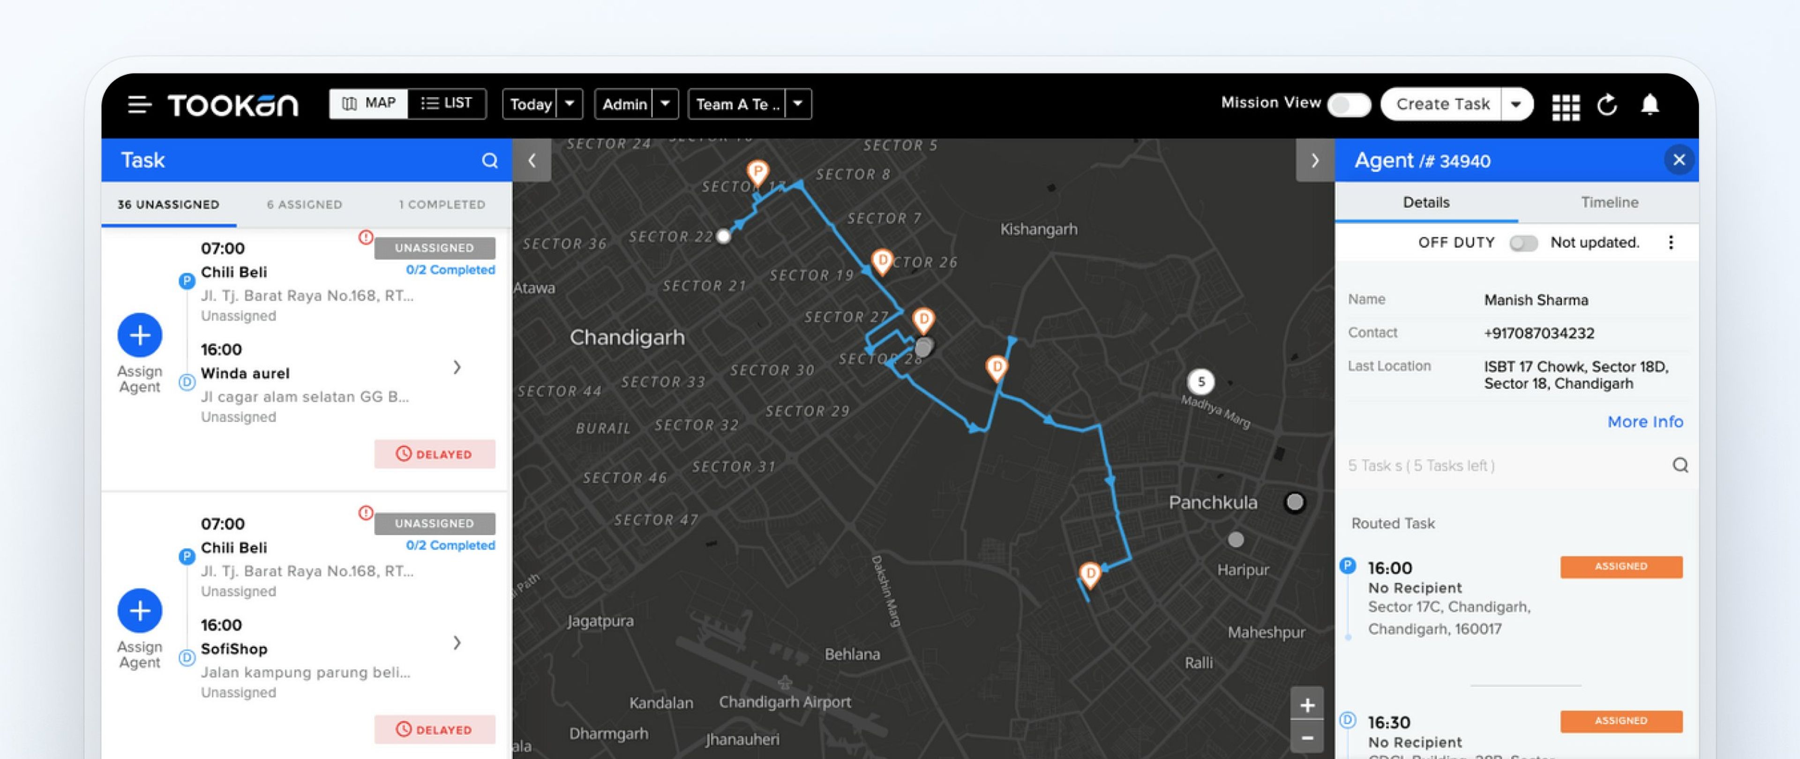Click the white agent dot near Sector 22
This screenshot has width=1800, height=759.
(x=724, y=237)
